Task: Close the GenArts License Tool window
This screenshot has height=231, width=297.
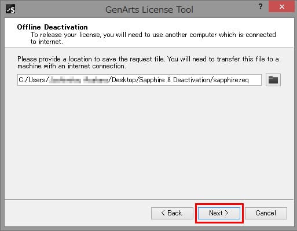Action: [282, 7]
